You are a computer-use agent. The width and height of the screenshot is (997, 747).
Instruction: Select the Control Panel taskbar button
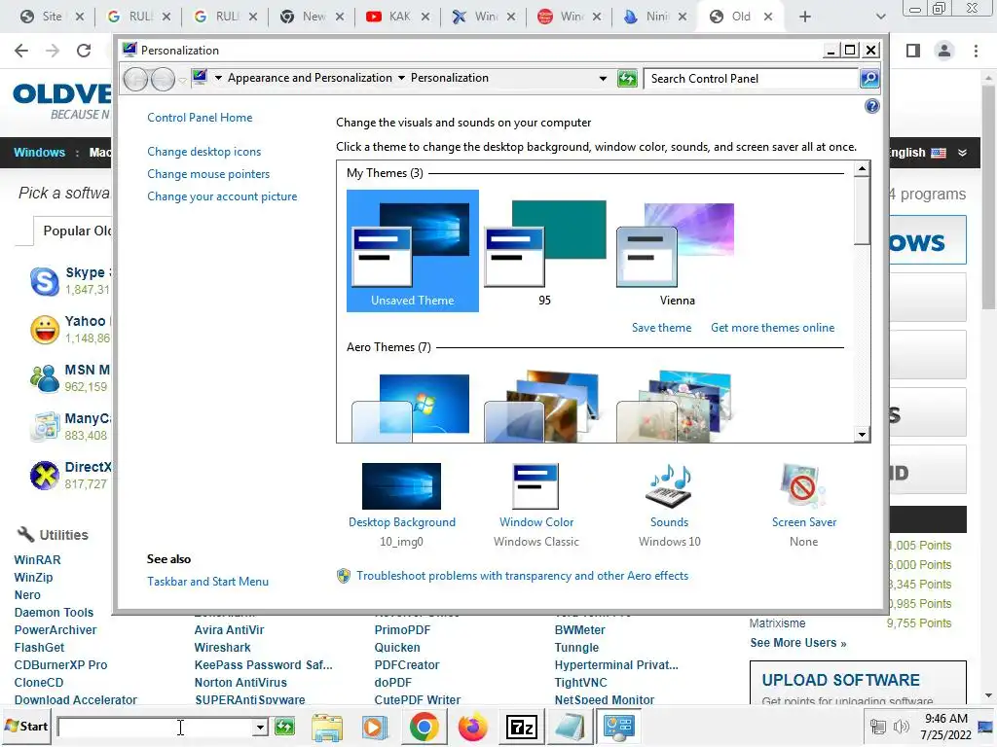coord(618,726)
